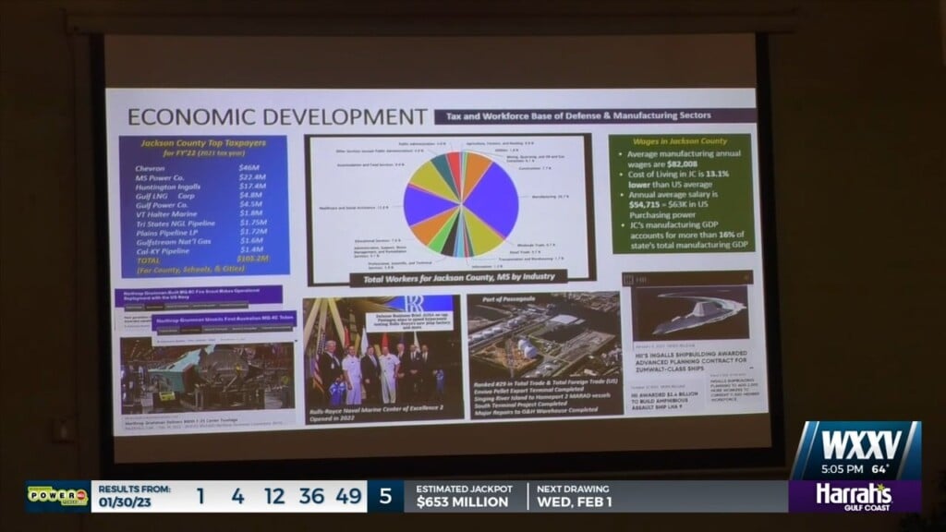
Task: Click the 'Cal-KY Pipeline' row
Action: (x=200, y=250)
